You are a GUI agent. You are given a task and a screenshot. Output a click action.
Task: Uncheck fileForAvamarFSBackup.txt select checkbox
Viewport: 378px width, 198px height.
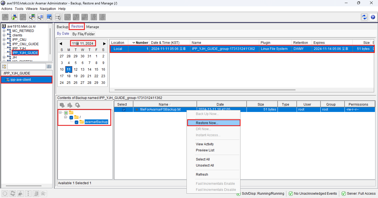(124, 109)
